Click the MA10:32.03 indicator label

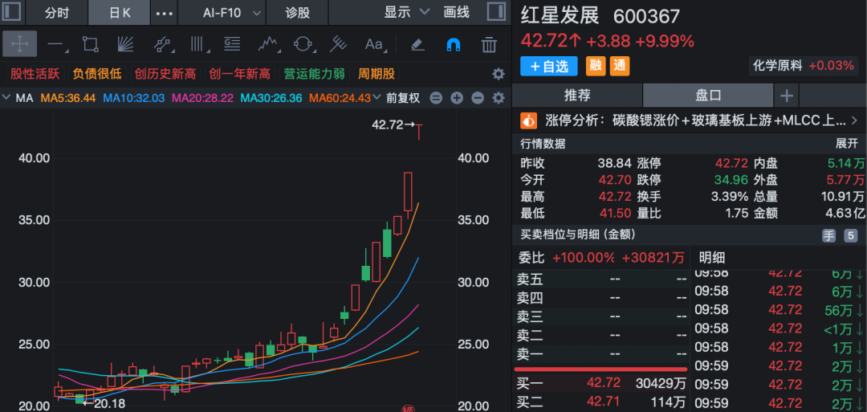pyautogui.click(x=134, y=98)
